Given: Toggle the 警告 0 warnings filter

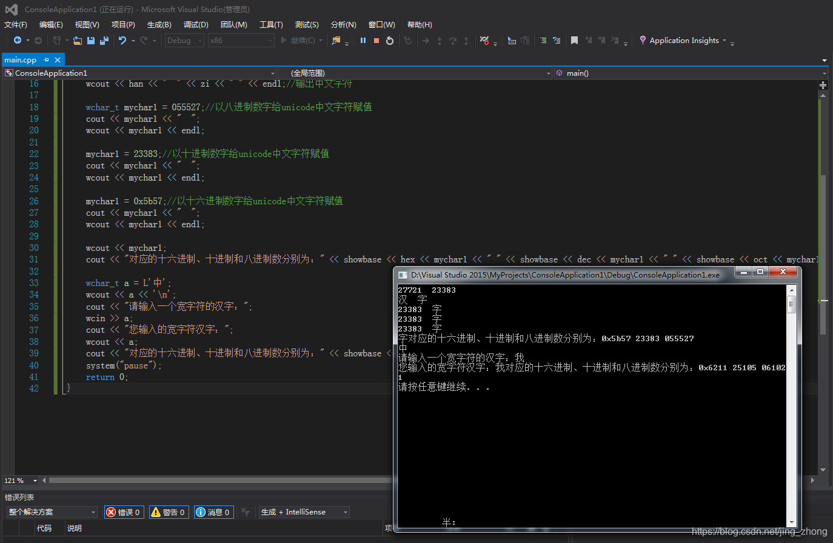Looking at the screenshot, I should click(x=169, y=511).
